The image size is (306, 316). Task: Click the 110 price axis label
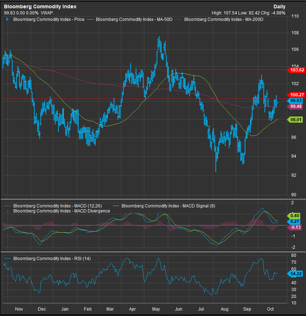tap(295, 16)
